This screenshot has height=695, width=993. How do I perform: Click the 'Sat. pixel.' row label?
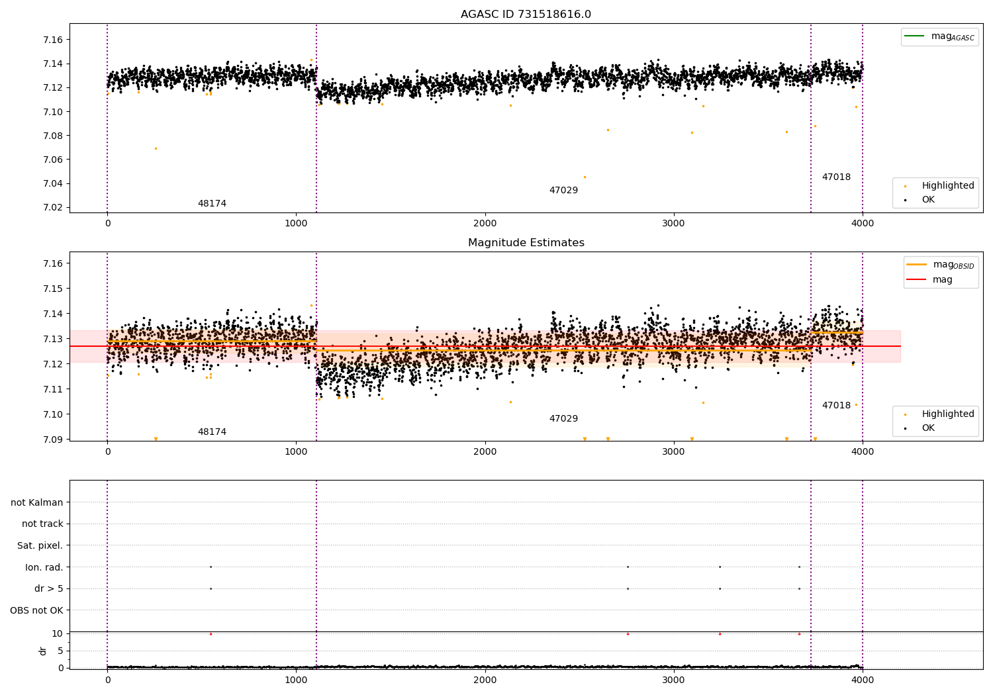[x=40, y=545]
